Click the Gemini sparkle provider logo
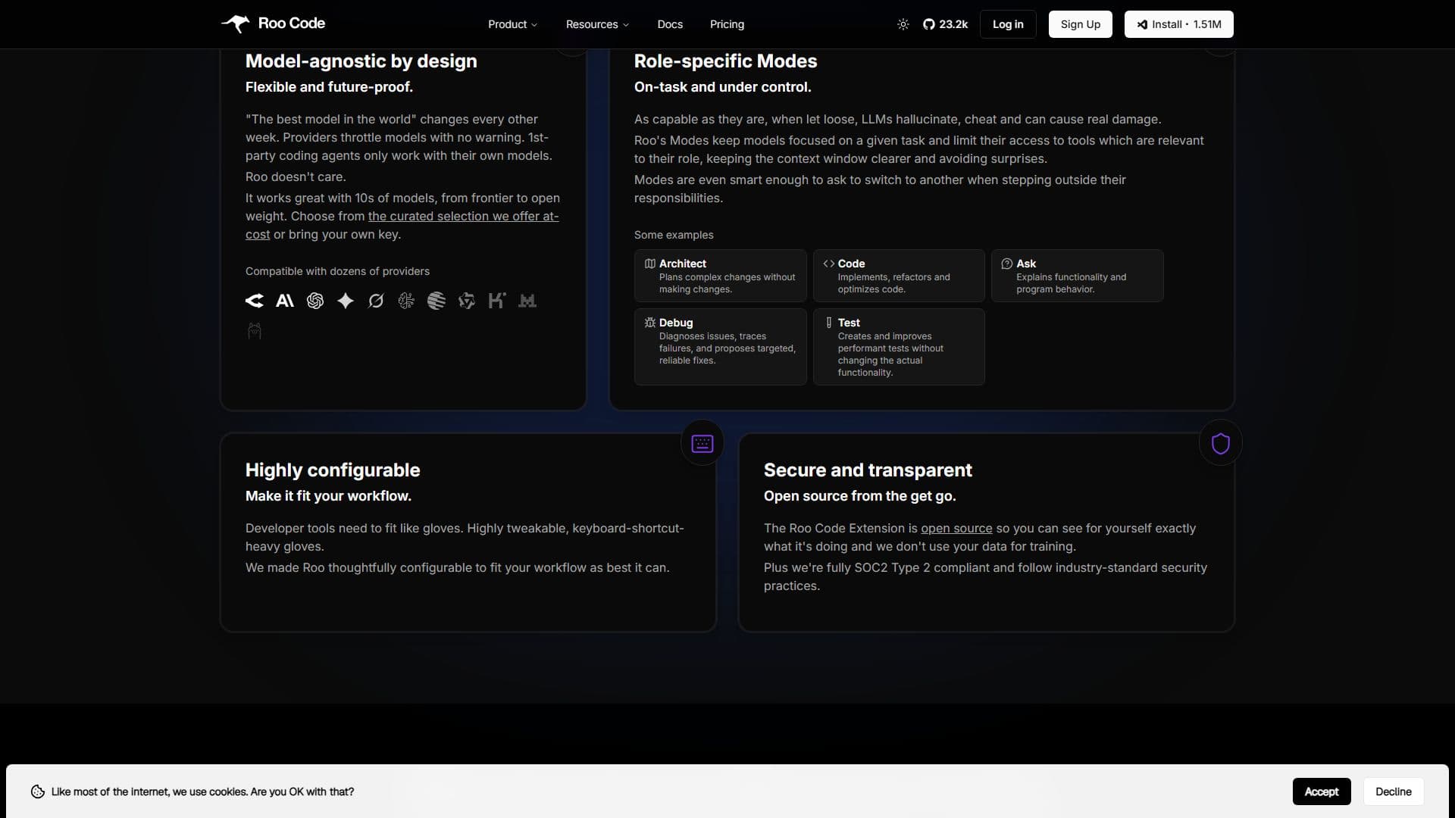 (x=346, y=301)
